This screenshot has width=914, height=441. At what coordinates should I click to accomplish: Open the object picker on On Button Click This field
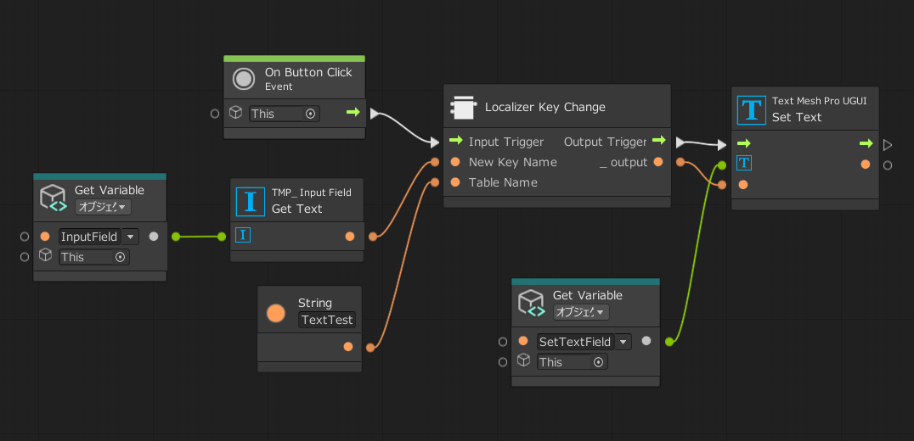311,114
